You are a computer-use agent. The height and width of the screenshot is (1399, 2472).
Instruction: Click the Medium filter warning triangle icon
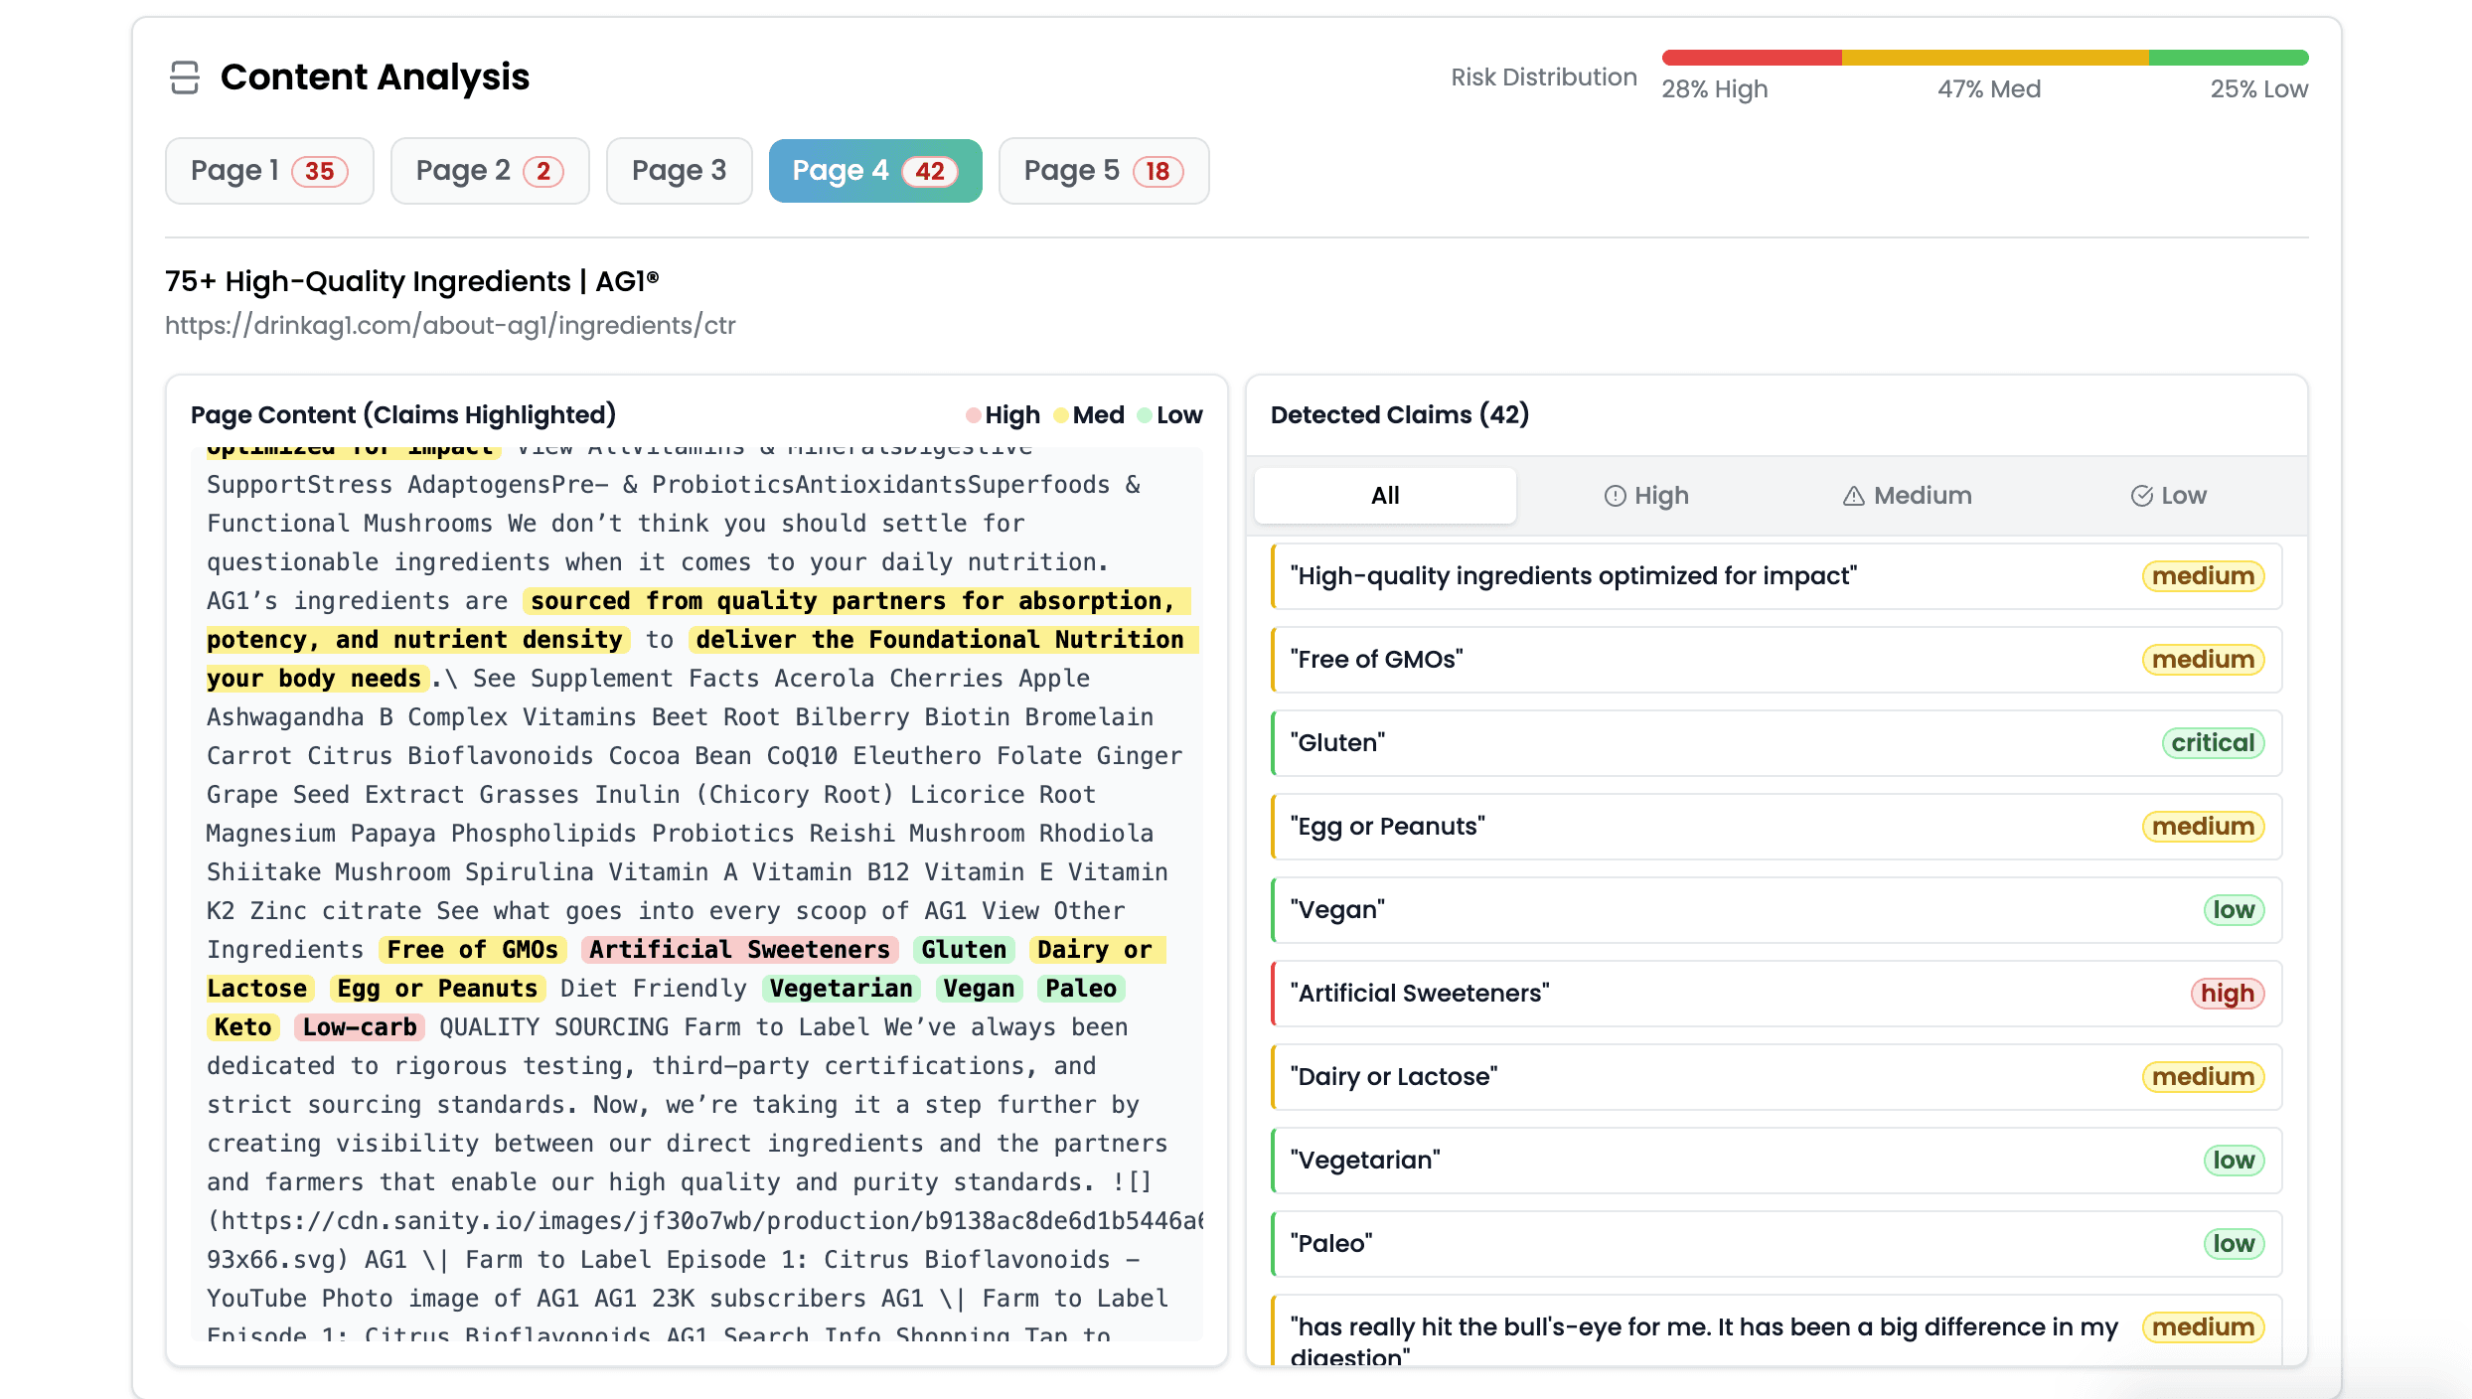(x=1853, y=496)
